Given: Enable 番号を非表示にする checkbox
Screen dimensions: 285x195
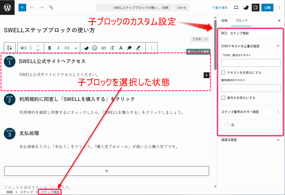Looking at the screenshot, I should [x=223, y=98].
